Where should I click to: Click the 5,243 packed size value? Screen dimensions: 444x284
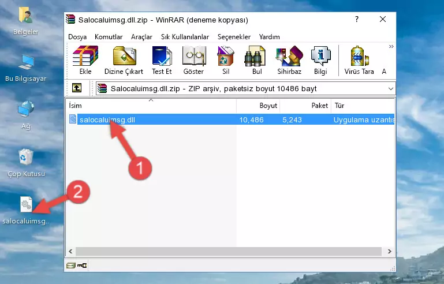tap(292, 119)
